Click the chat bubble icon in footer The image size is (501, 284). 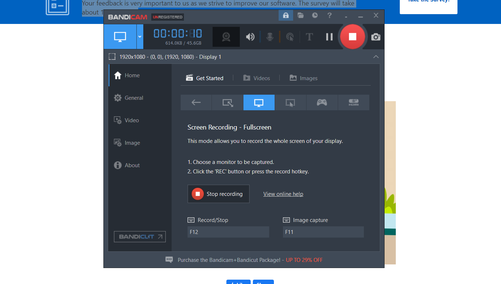tap(169, 260)
